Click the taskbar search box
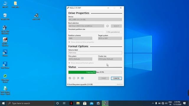Viewport: 189px width, 106px height. (30, 103)
